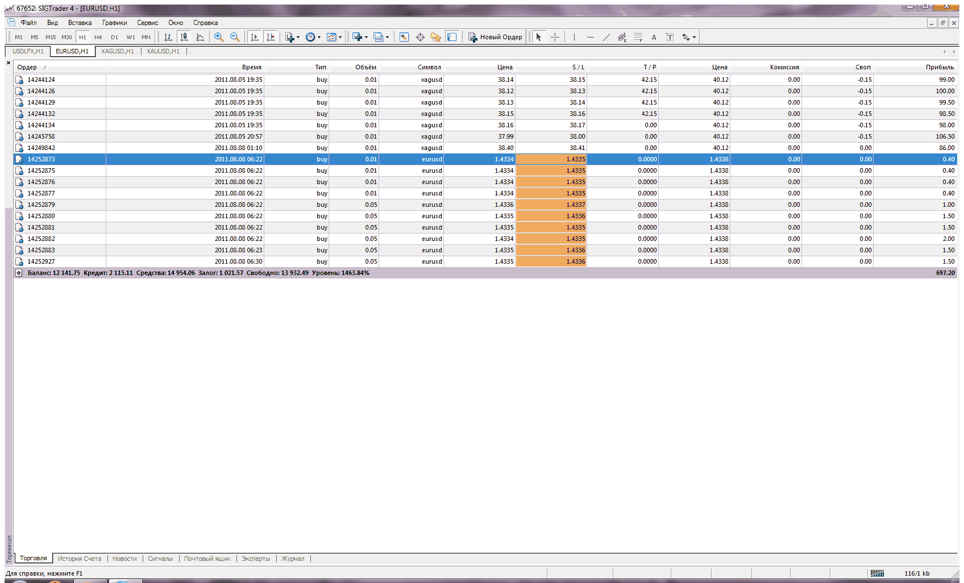This screenshot has height=583, width=964.
Task: Click the orange S/L cell of order 14252879
Action: 551,205
